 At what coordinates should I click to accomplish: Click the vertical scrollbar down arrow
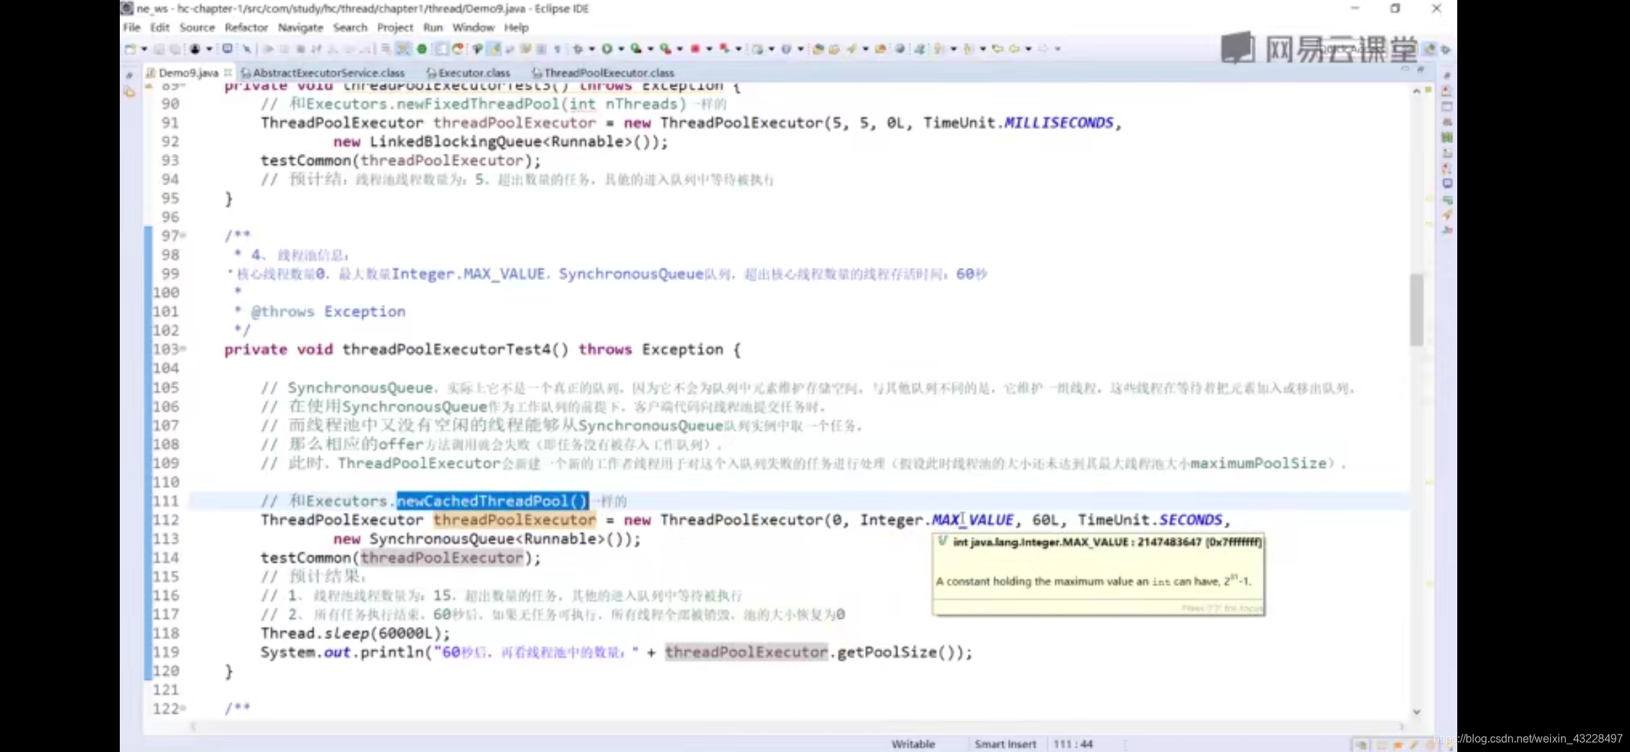coord(1416,712)
